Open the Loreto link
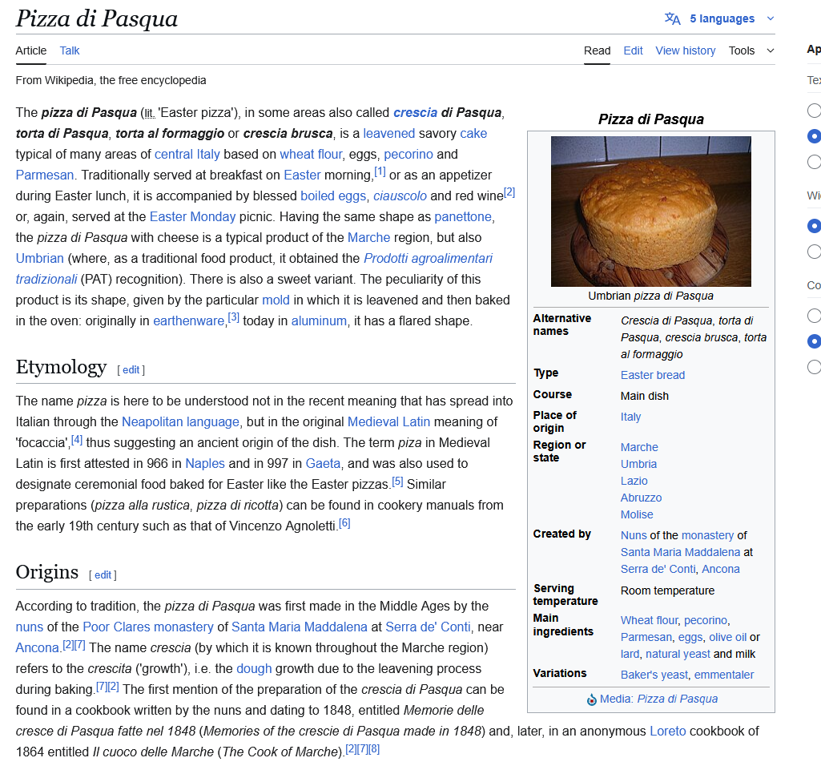 click(x=667, y=732)
